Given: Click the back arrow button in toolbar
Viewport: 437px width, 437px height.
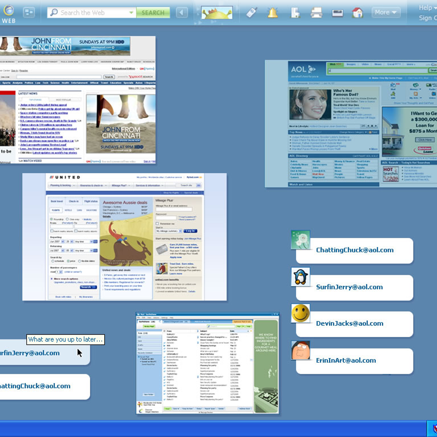Looking at the screenshot, I should pyautogui.click(x=182, y=13).
